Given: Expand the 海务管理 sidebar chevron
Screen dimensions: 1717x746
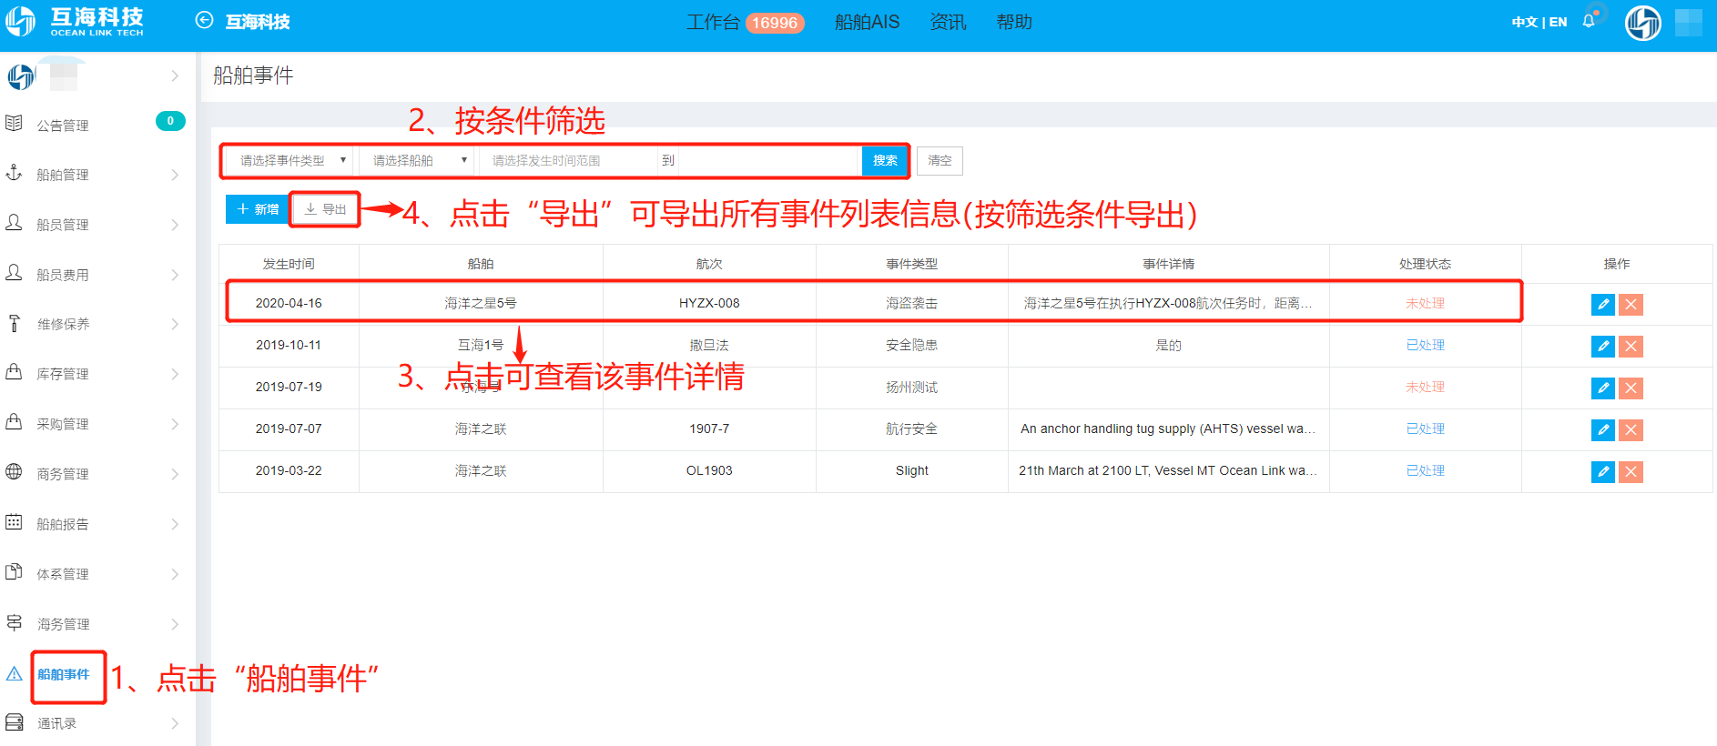Looking at the screenshot, I should [x=175, y=624].
